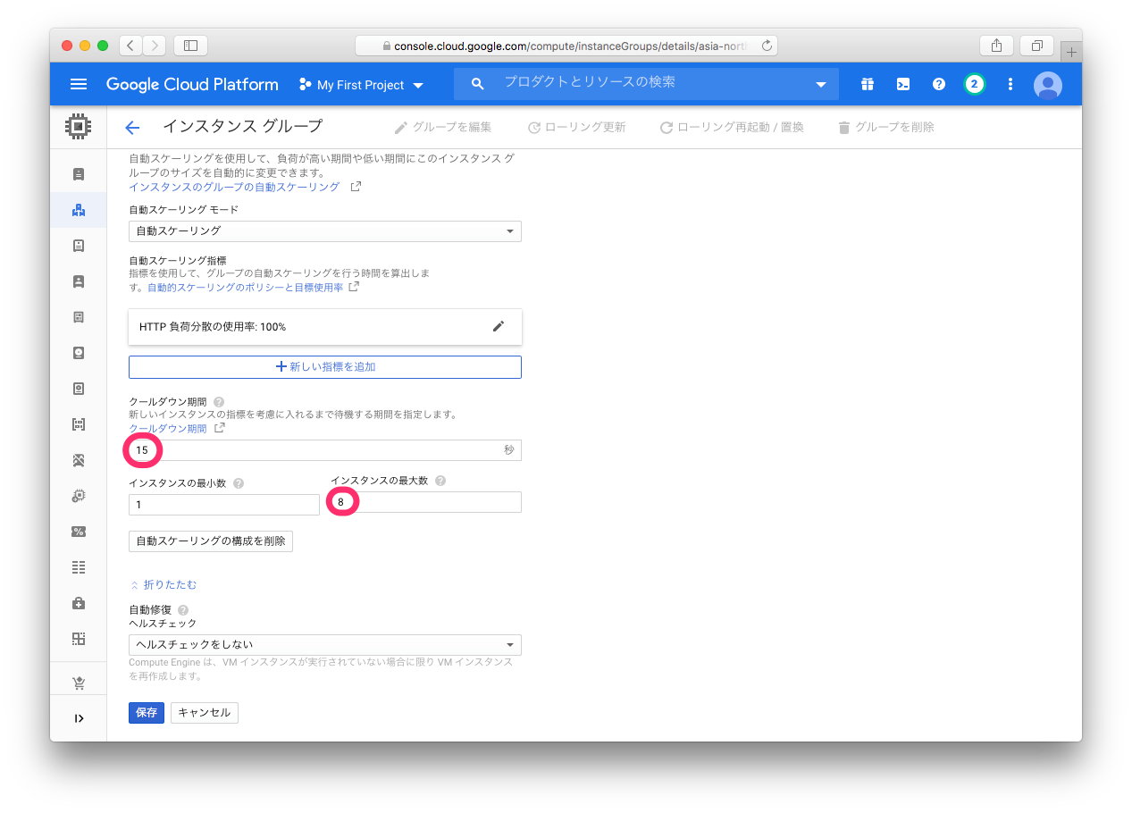The width and height of the screenshot is (1132, 813).
Task: Open the 自動スケーリング モード dropdown
Action: (324, 231)
